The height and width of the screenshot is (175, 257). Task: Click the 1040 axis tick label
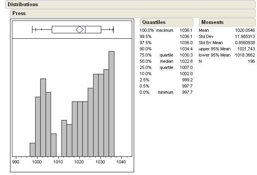121,163
